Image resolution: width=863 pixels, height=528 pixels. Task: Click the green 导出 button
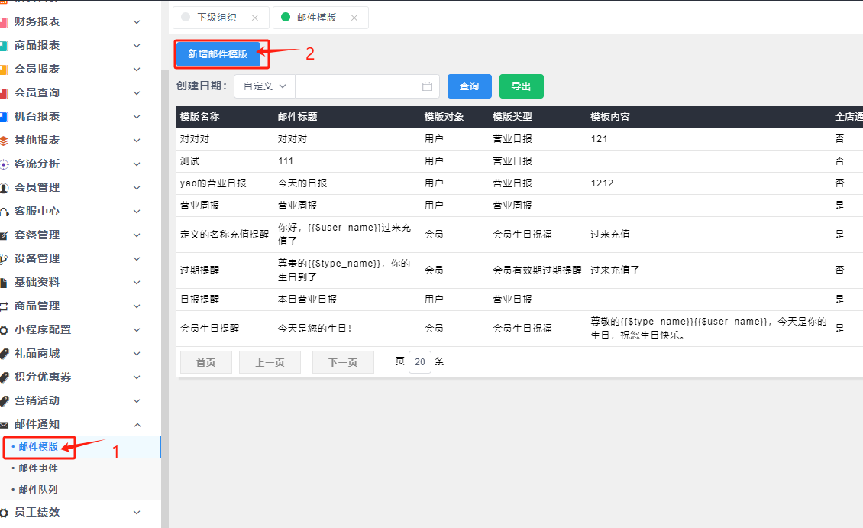coord(521,86)
